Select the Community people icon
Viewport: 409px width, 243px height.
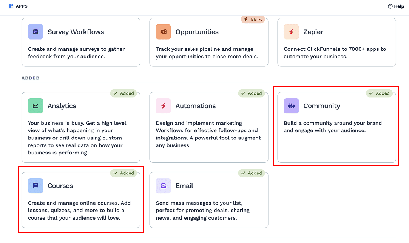(291, 106)
